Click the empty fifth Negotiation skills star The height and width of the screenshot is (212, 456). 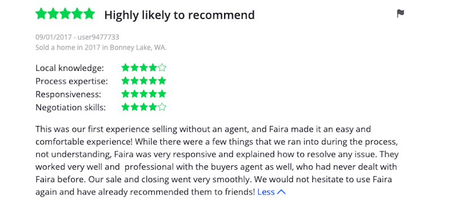coord(162,107)
